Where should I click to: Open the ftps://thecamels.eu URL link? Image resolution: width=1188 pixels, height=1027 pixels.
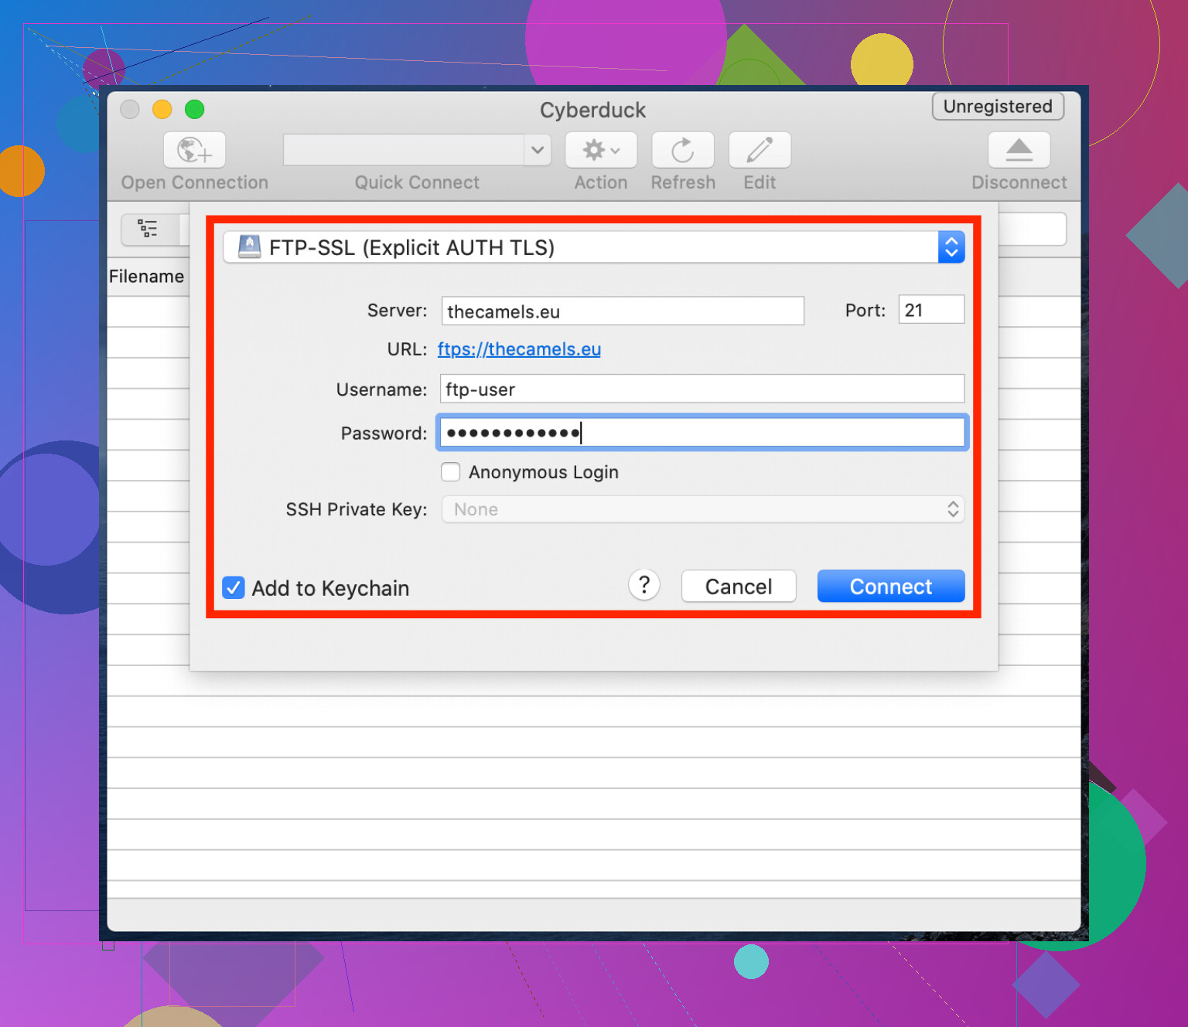(x=519, y=349)
